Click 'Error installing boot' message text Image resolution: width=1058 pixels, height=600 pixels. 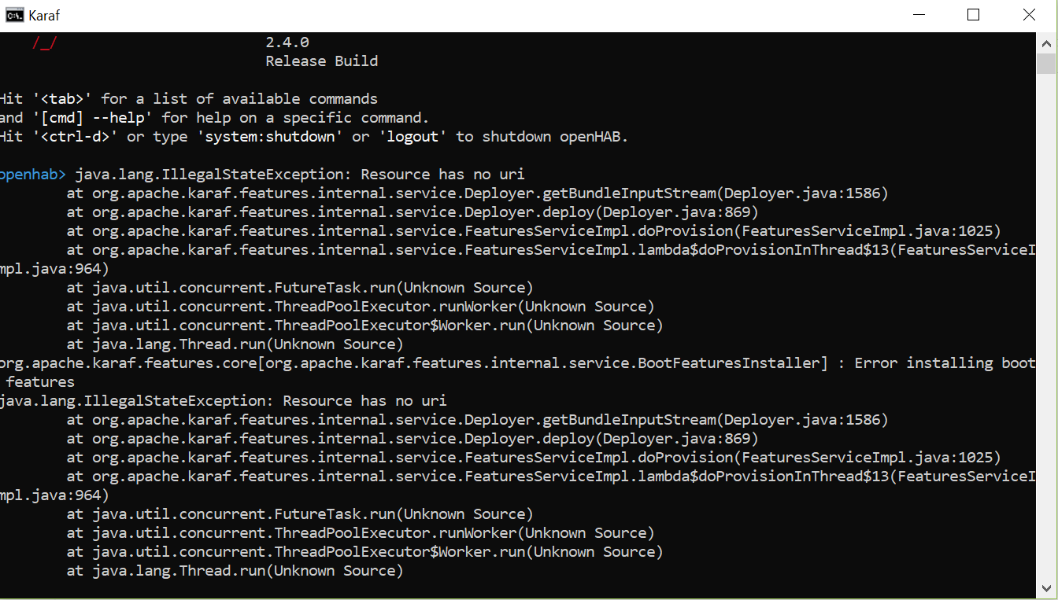945,363
